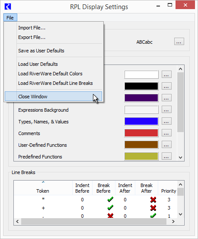Toggle Break After red X for + token
This screenshot has height=239, width=198.
[x=153, y=208]
